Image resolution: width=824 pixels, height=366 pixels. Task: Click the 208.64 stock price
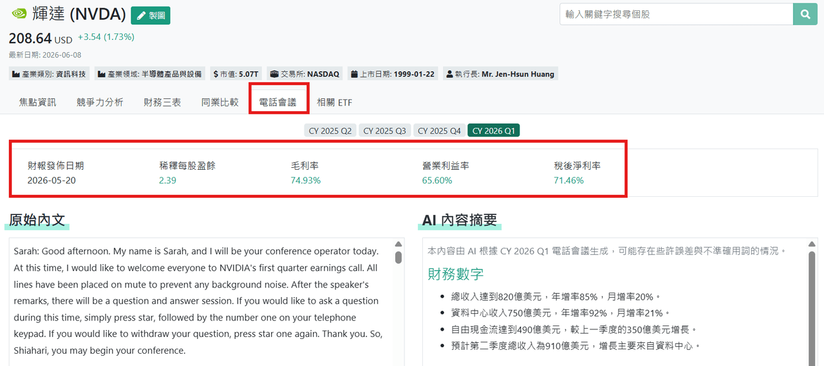pyautogui.click(x=30, y=39)
